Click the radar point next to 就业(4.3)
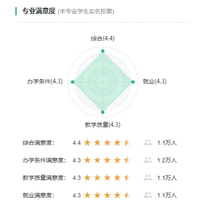 [x=133, y=82]
